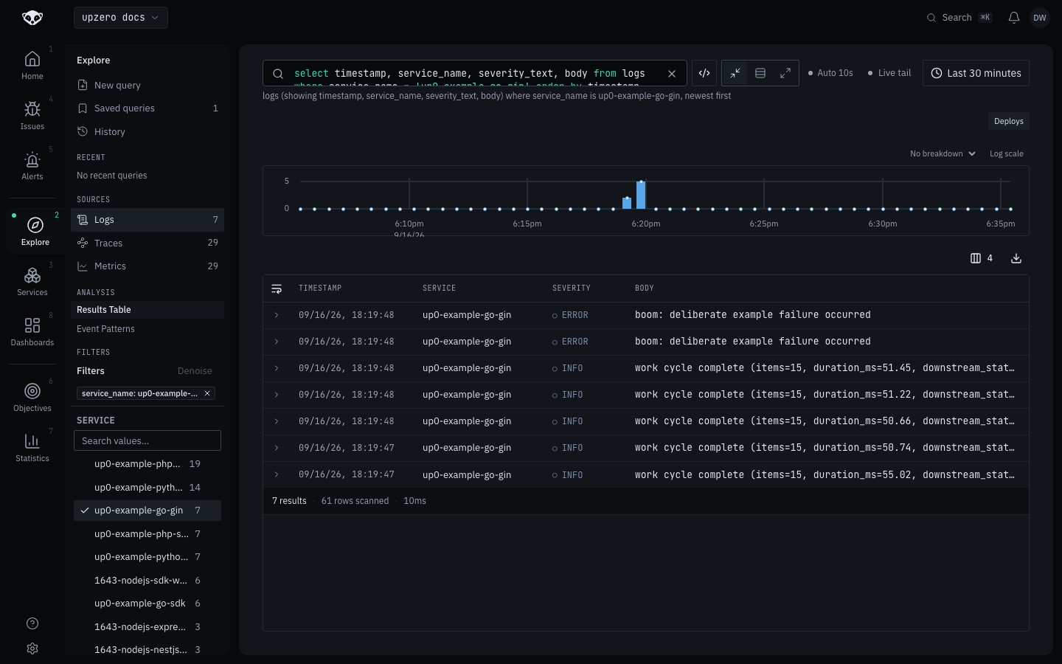Toggle Log scale on the chart
1062x664 pixels.
1007,153
